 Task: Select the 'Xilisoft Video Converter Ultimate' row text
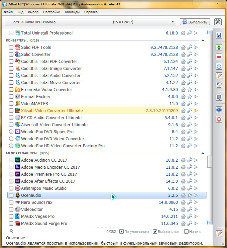coord(52,110)
